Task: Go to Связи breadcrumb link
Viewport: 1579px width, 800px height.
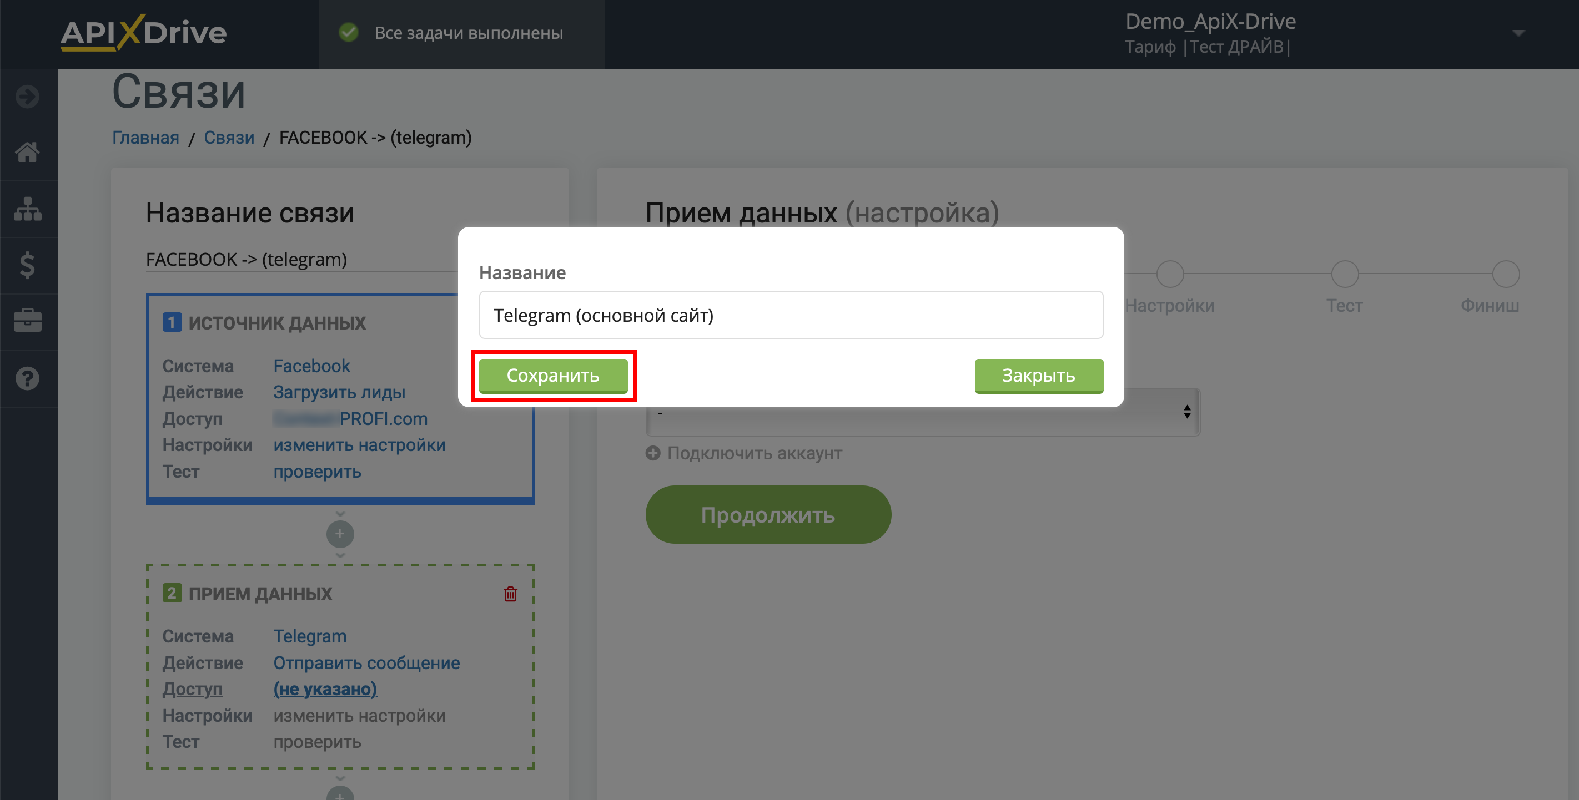Action: [x=229, y=137]
